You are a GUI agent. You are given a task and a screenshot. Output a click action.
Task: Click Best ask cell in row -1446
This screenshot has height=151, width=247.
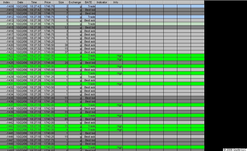[88, 137]
